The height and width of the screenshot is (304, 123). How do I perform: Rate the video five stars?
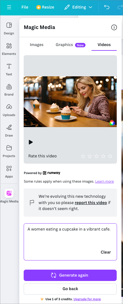click(110, 156)
